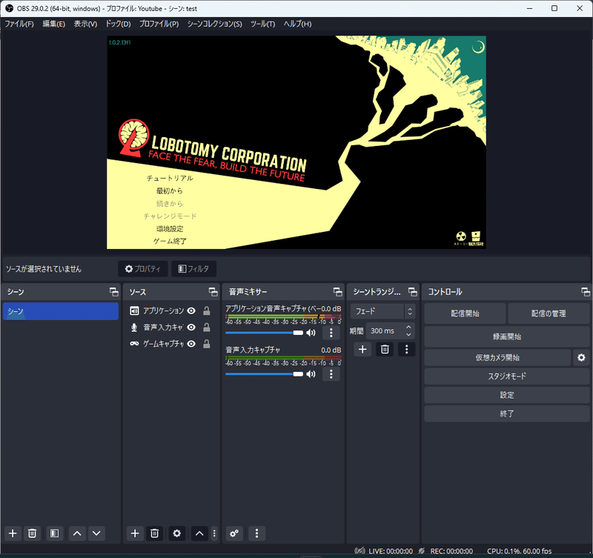Screen dimensions: 593x558
Task: Undock the 音声ミキサー panel
Action: pyautogui.click(x=337, y=291)
